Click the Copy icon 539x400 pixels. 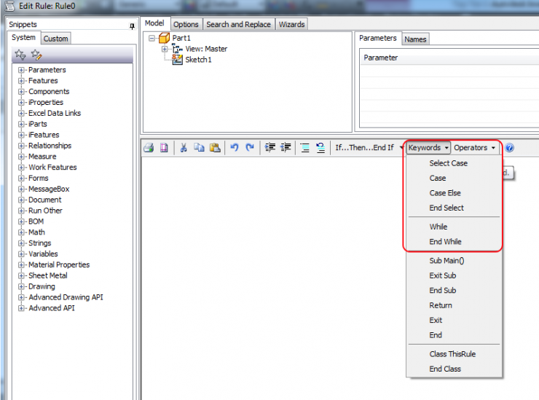tap(199, 148)
